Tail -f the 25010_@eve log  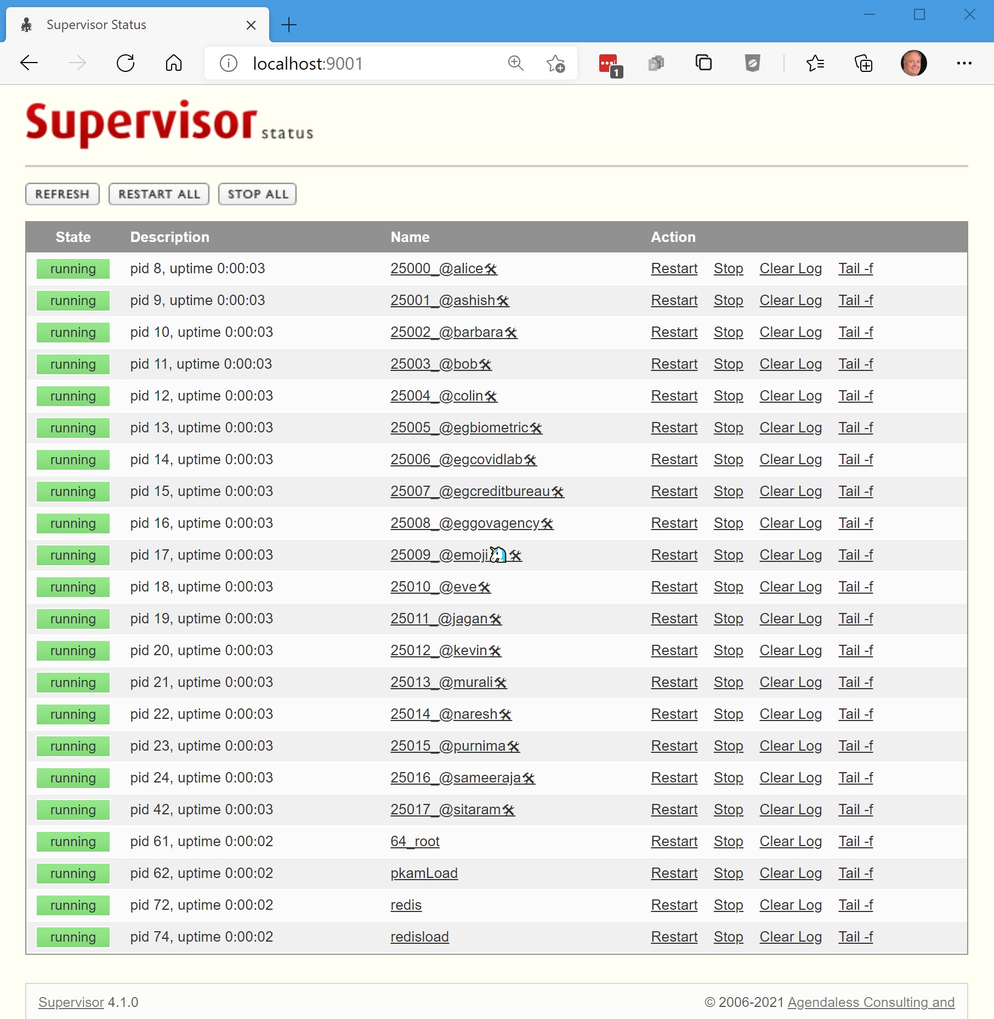click(856, 587)
